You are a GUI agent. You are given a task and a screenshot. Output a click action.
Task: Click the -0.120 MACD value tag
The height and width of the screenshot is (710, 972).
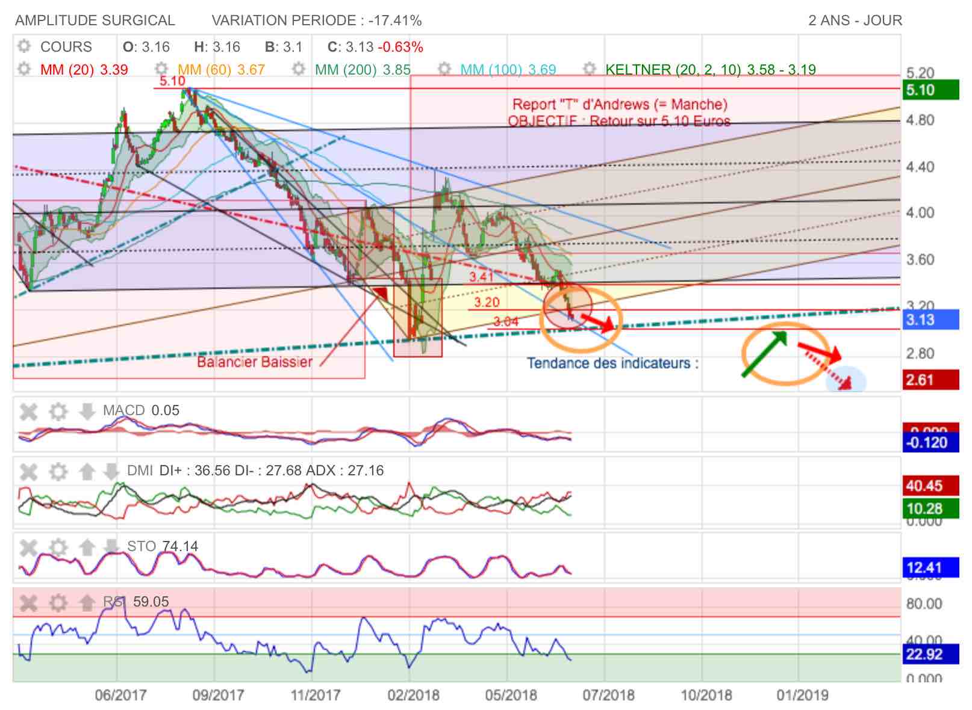931,443
